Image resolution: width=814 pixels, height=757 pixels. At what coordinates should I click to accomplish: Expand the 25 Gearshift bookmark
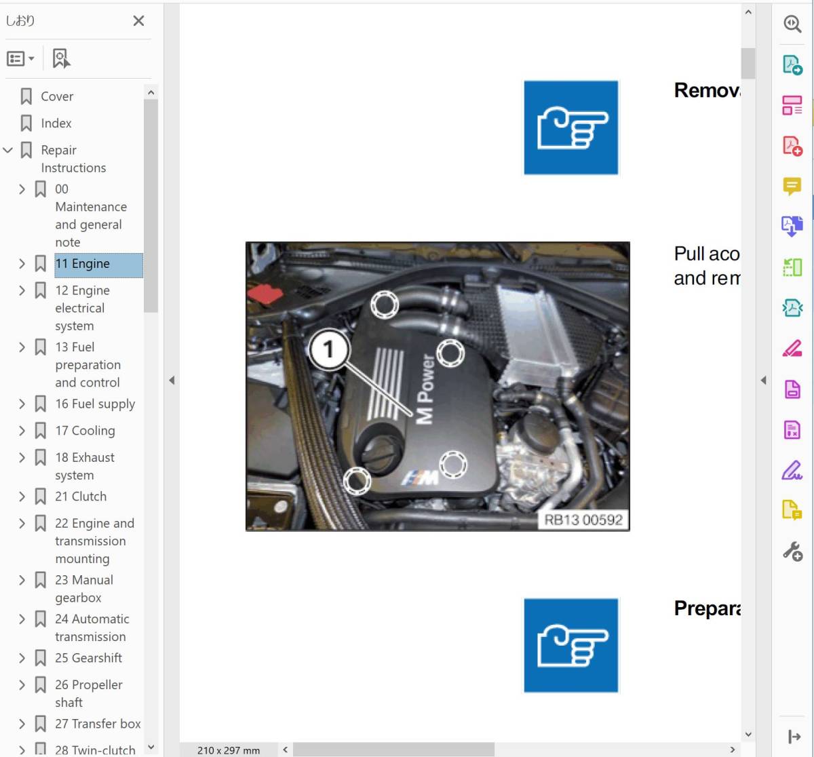pos(22,658)
